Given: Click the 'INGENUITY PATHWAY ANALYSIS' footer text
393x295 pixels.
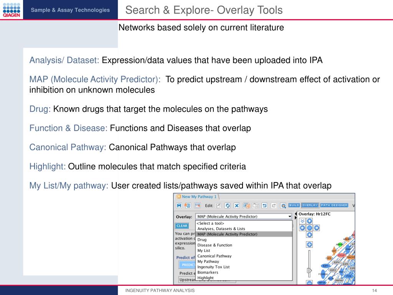Looking at the screenshot, I should 160,290.
